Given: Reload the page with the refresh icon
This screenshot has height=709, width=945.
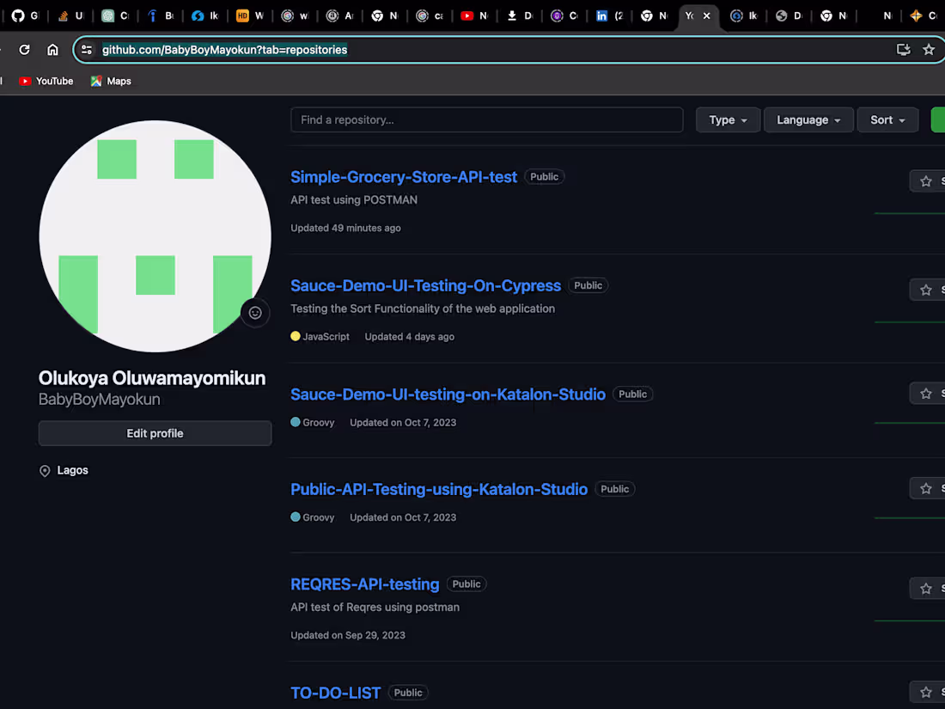Looking at the screenshot, I should [24, 50].
